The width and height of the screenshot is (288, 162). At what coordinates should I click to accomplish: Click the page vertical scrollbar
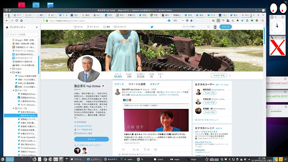click(264, 36)
